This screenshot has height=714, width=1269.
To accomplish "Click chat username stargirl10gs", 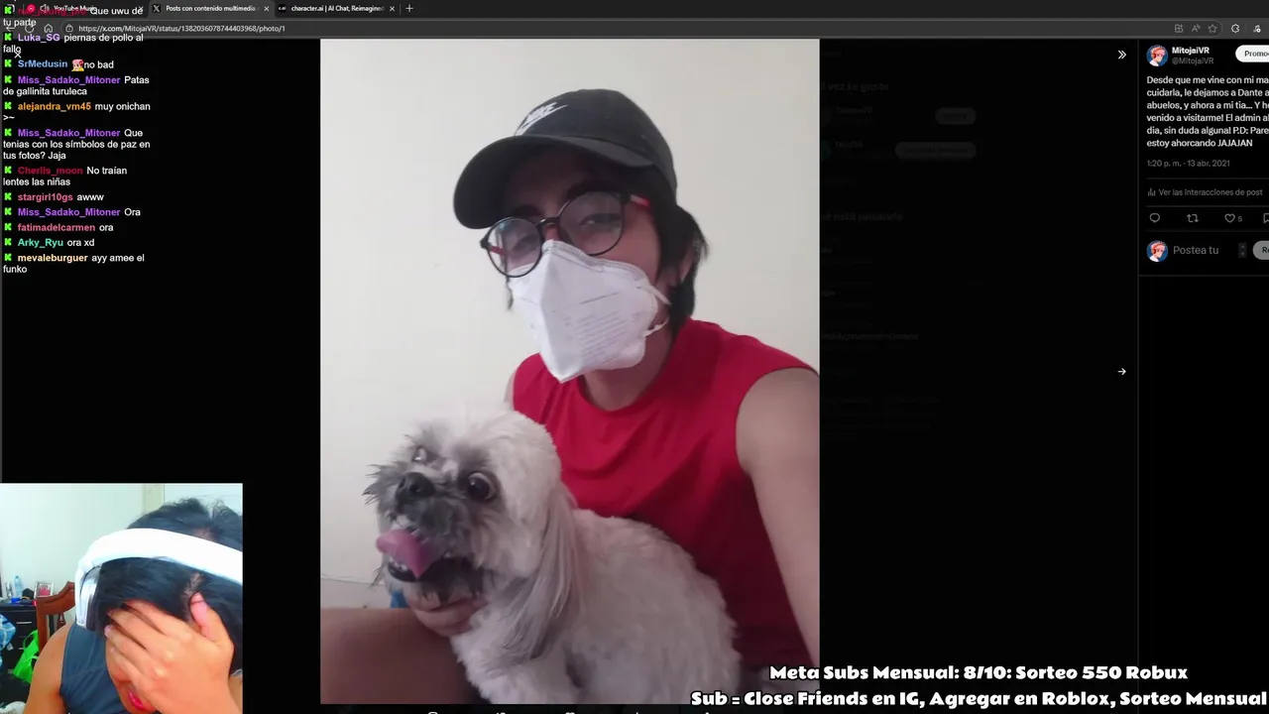I will click(45, 197).
